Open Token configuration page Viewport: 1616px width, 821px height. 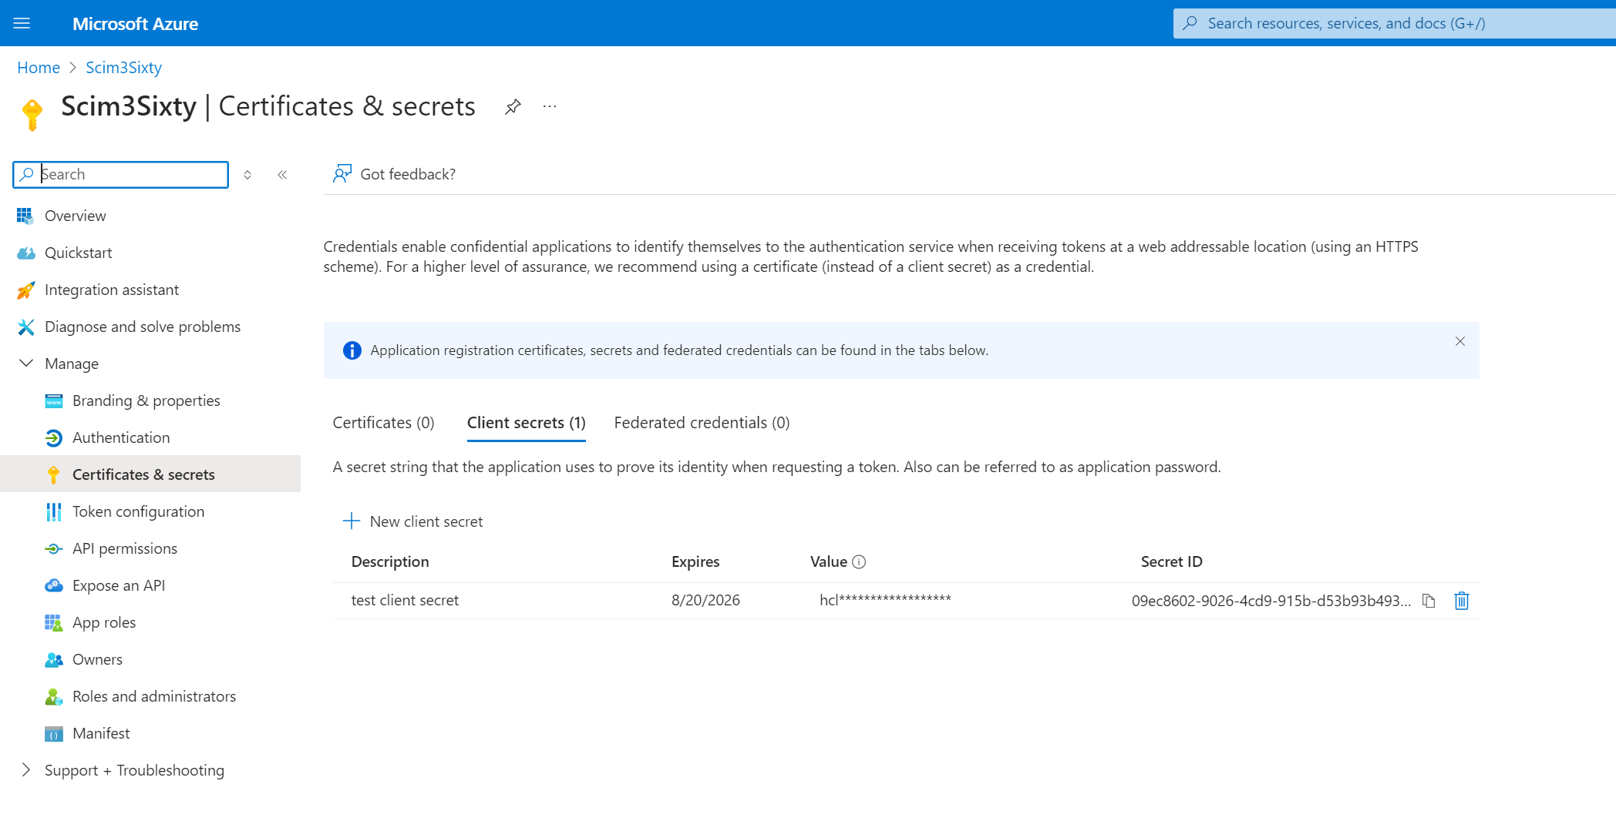pos(138,511)
